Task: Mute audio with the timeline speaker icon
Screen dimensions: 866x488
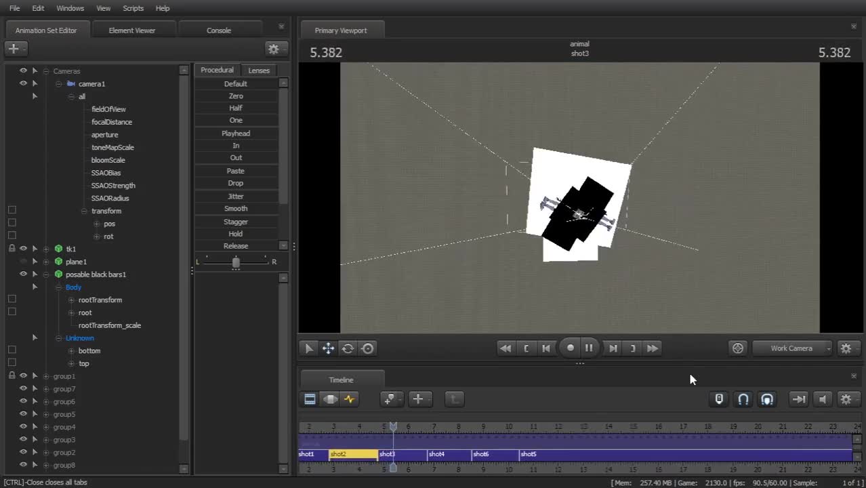Action: pyautogui.click(x=823, y=399)
